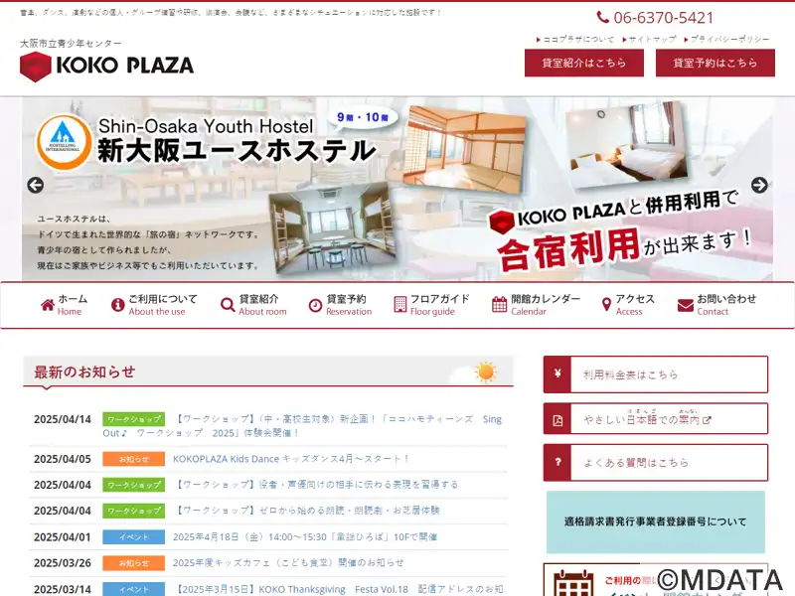Click the PDF icon on the easy Japanese guide
Viewport: 795px width, 596px height.
tap(557, 419)
